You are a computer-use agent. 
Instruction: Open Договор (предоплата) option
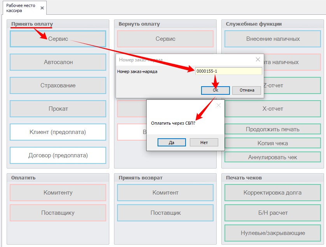pos(58,155)
